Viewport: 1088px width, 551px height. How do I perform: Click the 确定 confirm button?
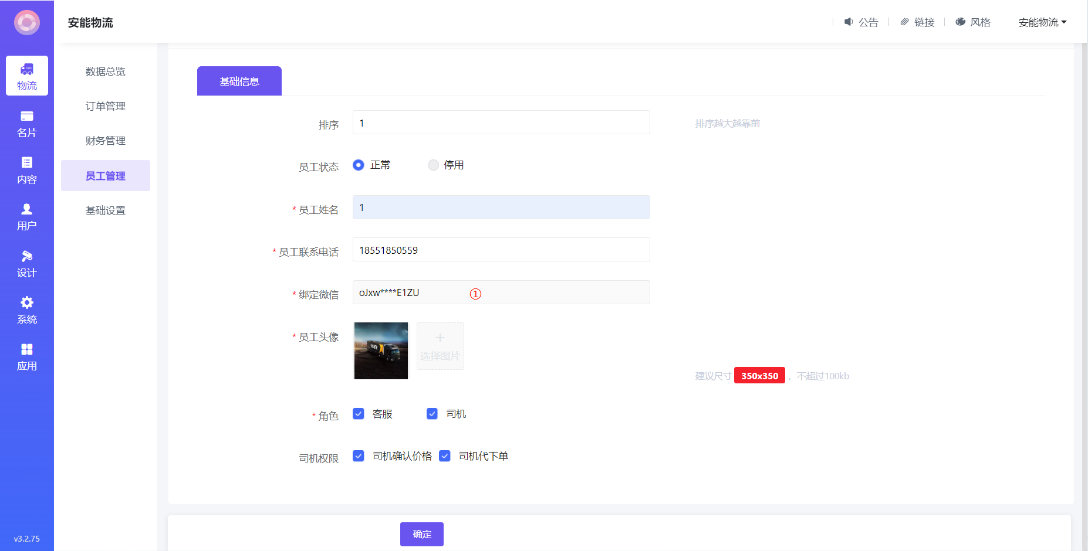click(x=422, y=534)
